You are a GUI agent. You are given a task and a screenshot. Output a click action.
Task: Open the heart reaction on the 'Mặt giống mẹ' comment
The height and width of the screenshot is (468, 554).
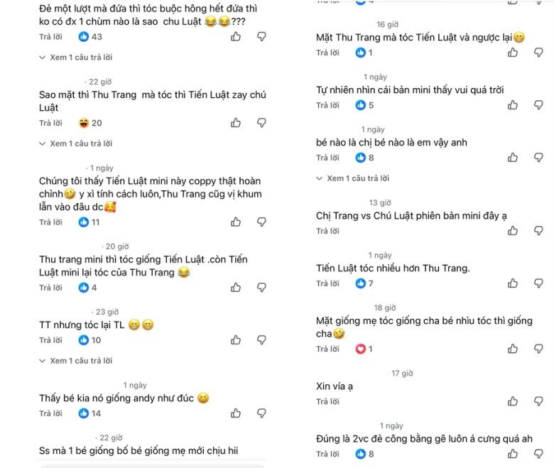point(365,349)
